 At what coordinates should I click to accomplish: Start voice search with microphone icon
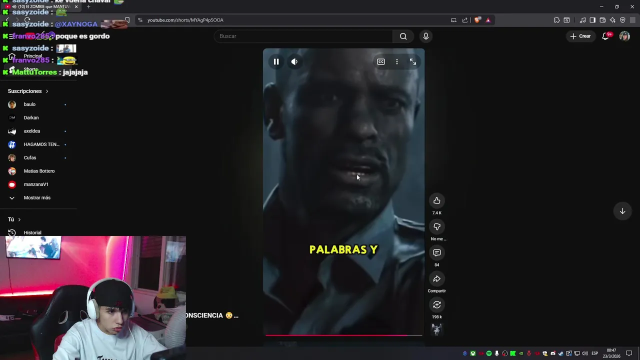[x=426, y=36]
